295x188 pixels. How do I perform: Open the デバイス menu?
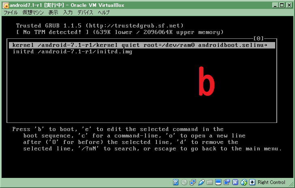[x=85, y=13]
